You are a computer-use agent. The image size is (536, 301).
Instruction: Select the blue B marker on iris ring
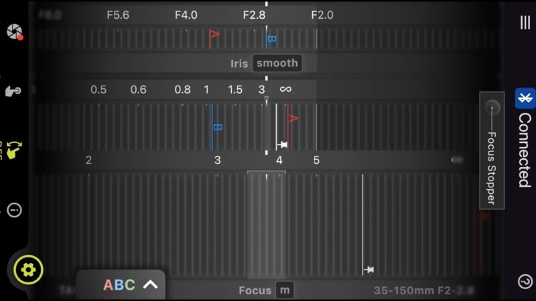pos(271,39)
